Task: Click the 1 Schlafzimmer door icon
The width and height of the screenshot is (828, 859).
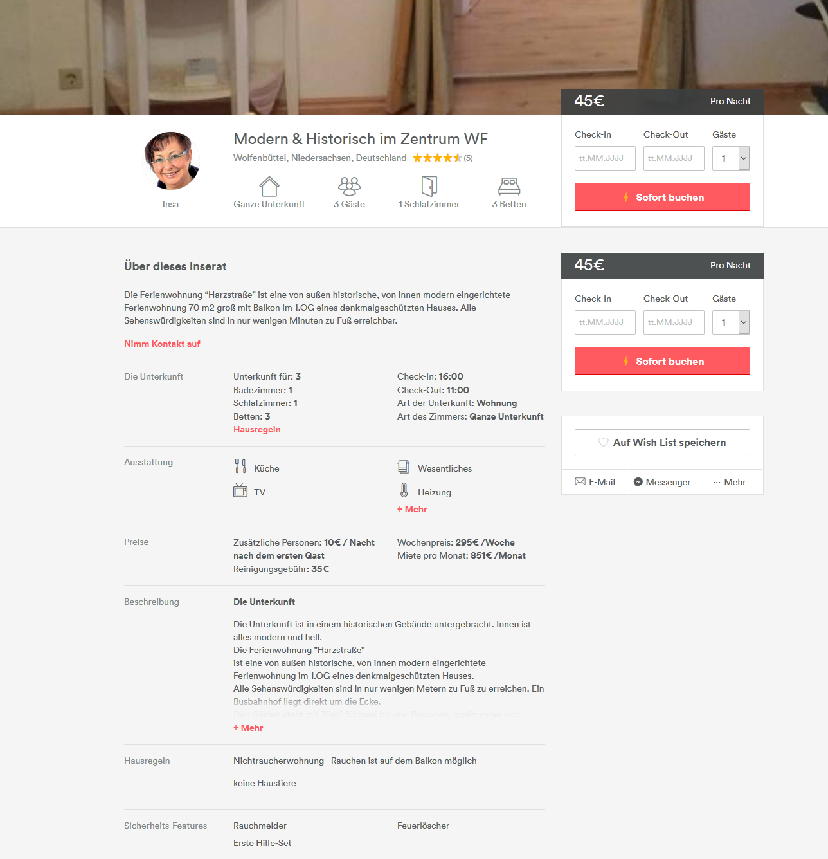Action: pyautogui.click(x=429, y=186)
